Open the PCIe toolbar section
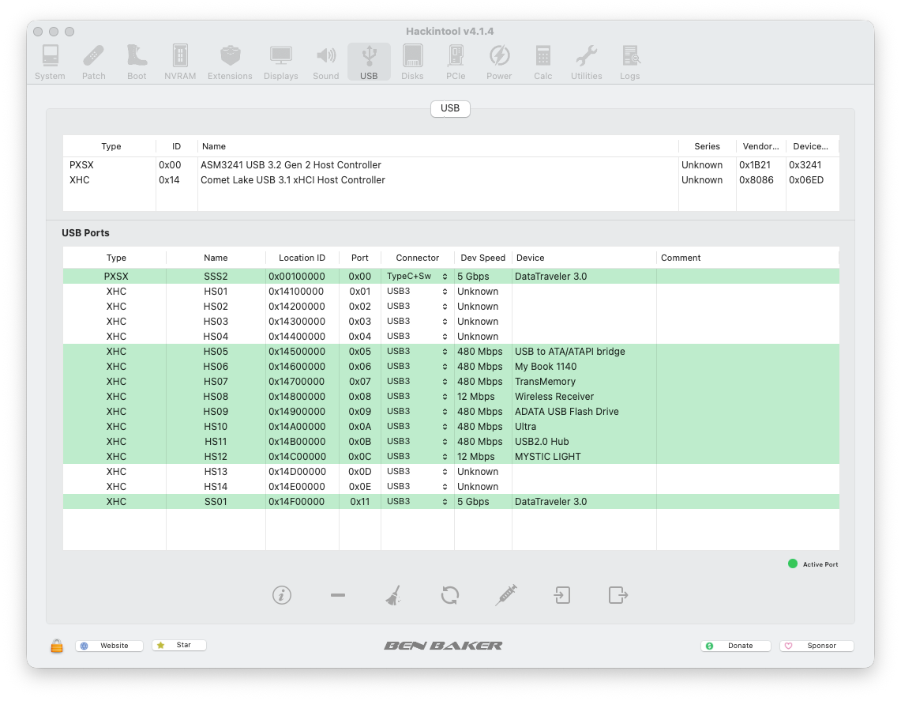Viewport: 901px width, 701px height. (x=456, y=62)
